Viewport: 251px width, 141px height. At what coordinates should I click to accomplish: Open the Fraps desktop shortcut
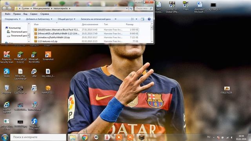[x=186, y=6]
